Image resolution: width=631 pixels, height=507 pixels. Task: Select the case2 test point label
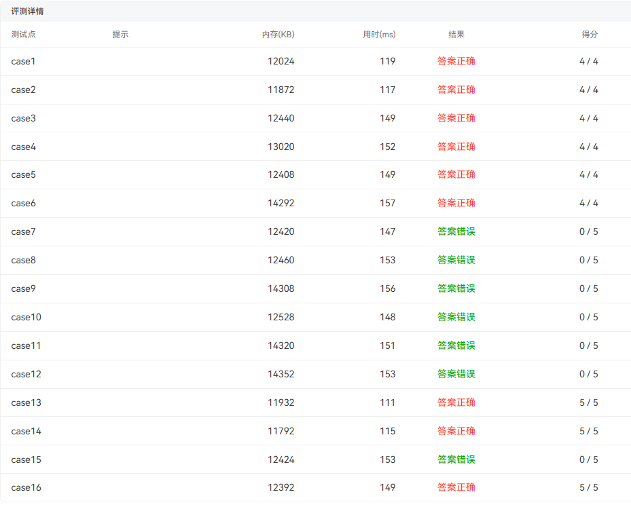23,90
